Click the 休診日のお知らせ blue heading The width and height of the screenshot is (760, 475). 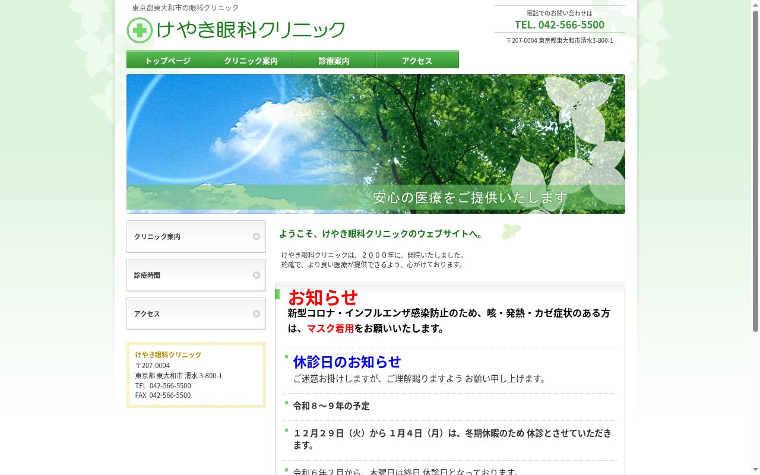coord(347,362)
